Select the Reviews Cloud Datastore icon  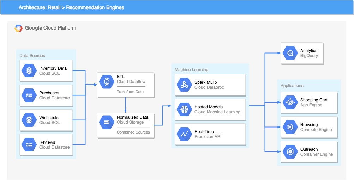pyautogui.click(x=29, y=145)
